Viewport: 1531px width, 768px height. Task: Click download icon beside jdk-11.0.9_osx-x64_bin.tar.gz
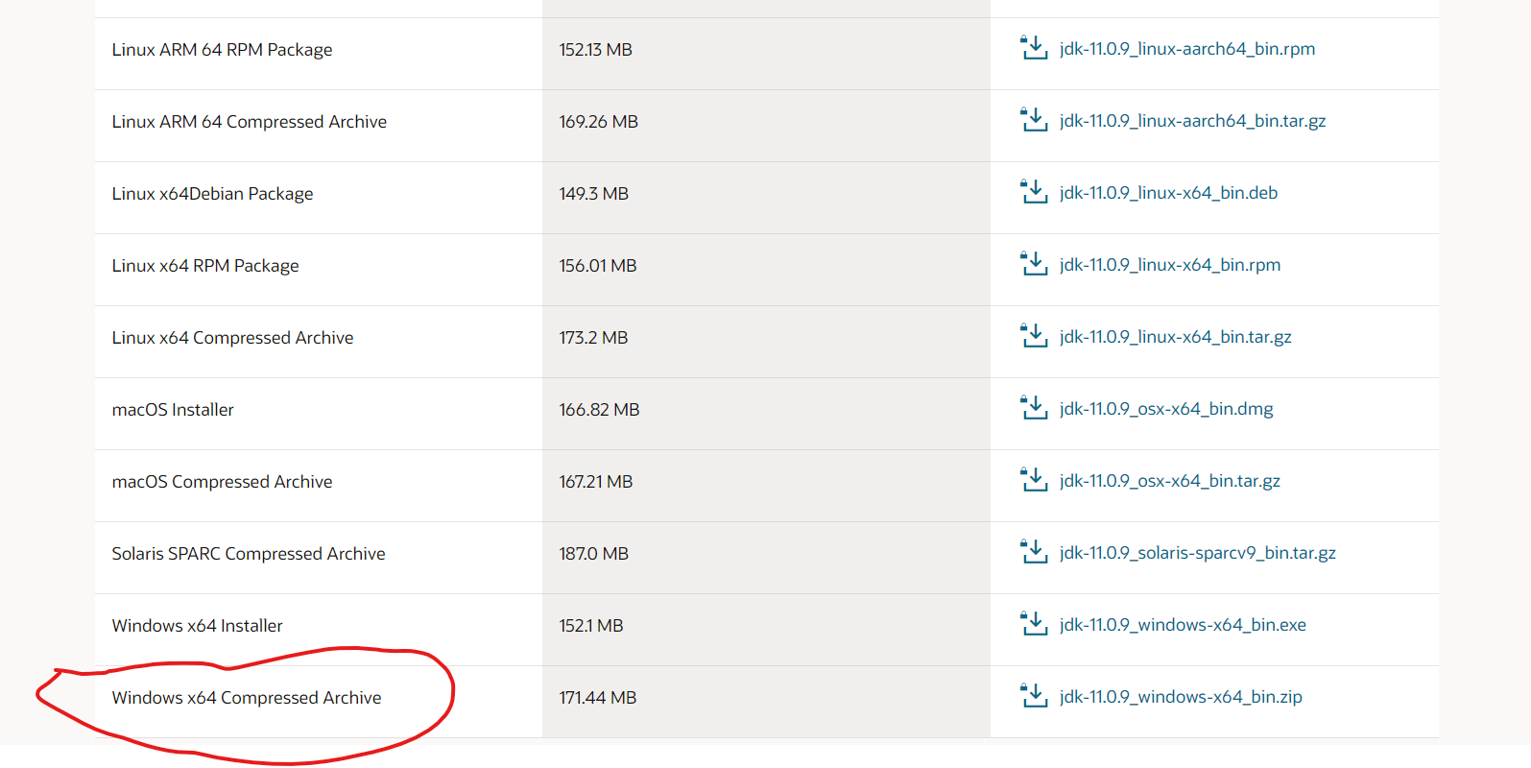point(1034,479)
